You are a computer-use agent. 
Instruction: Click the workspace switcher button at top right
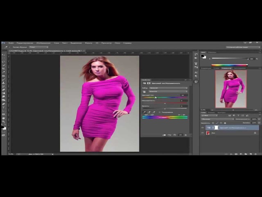pyautogui.click(x=242, y=47)
